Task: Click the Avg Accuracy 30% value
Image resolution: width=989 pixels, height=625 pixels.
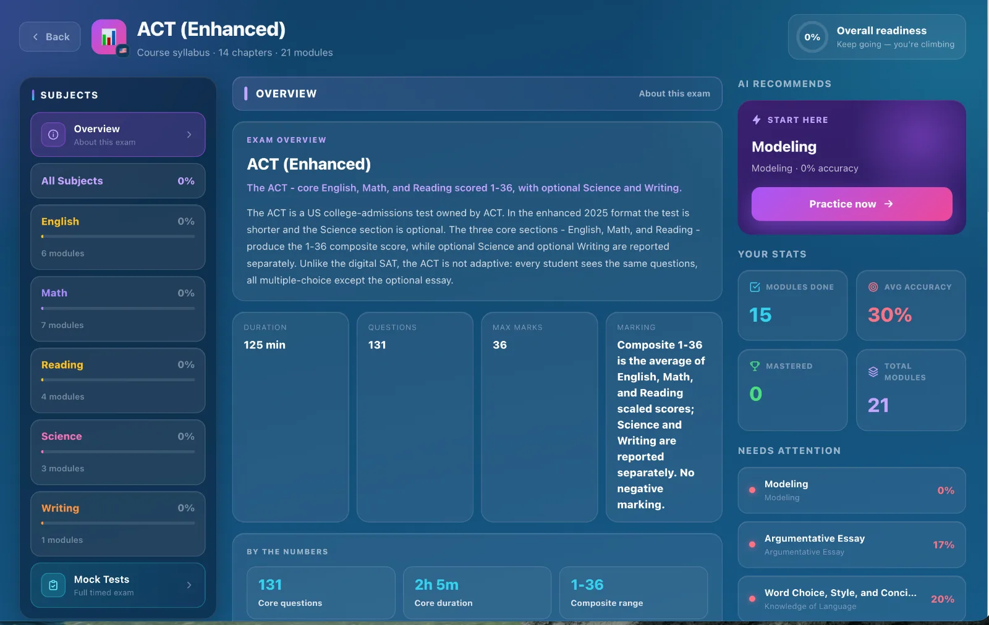Action: coord(890,315)
